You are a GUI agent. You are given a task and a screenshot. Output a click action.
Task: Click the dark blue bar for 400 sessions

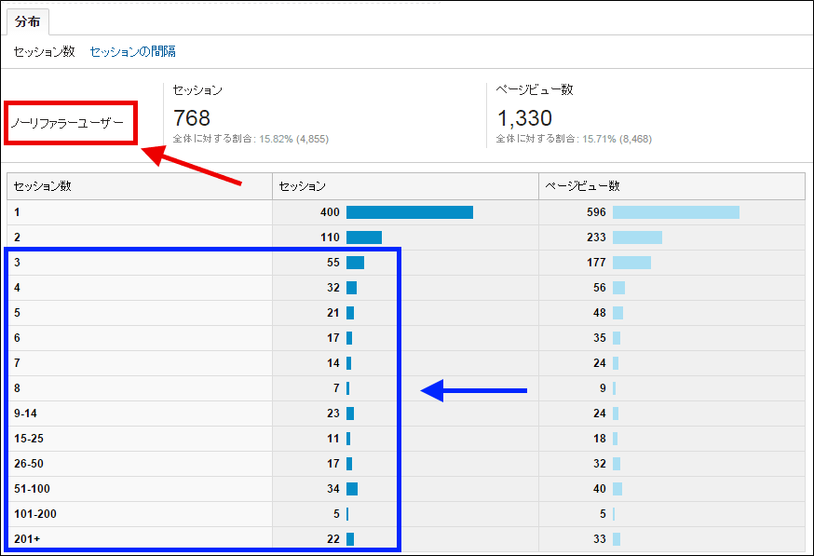(409, 212)
